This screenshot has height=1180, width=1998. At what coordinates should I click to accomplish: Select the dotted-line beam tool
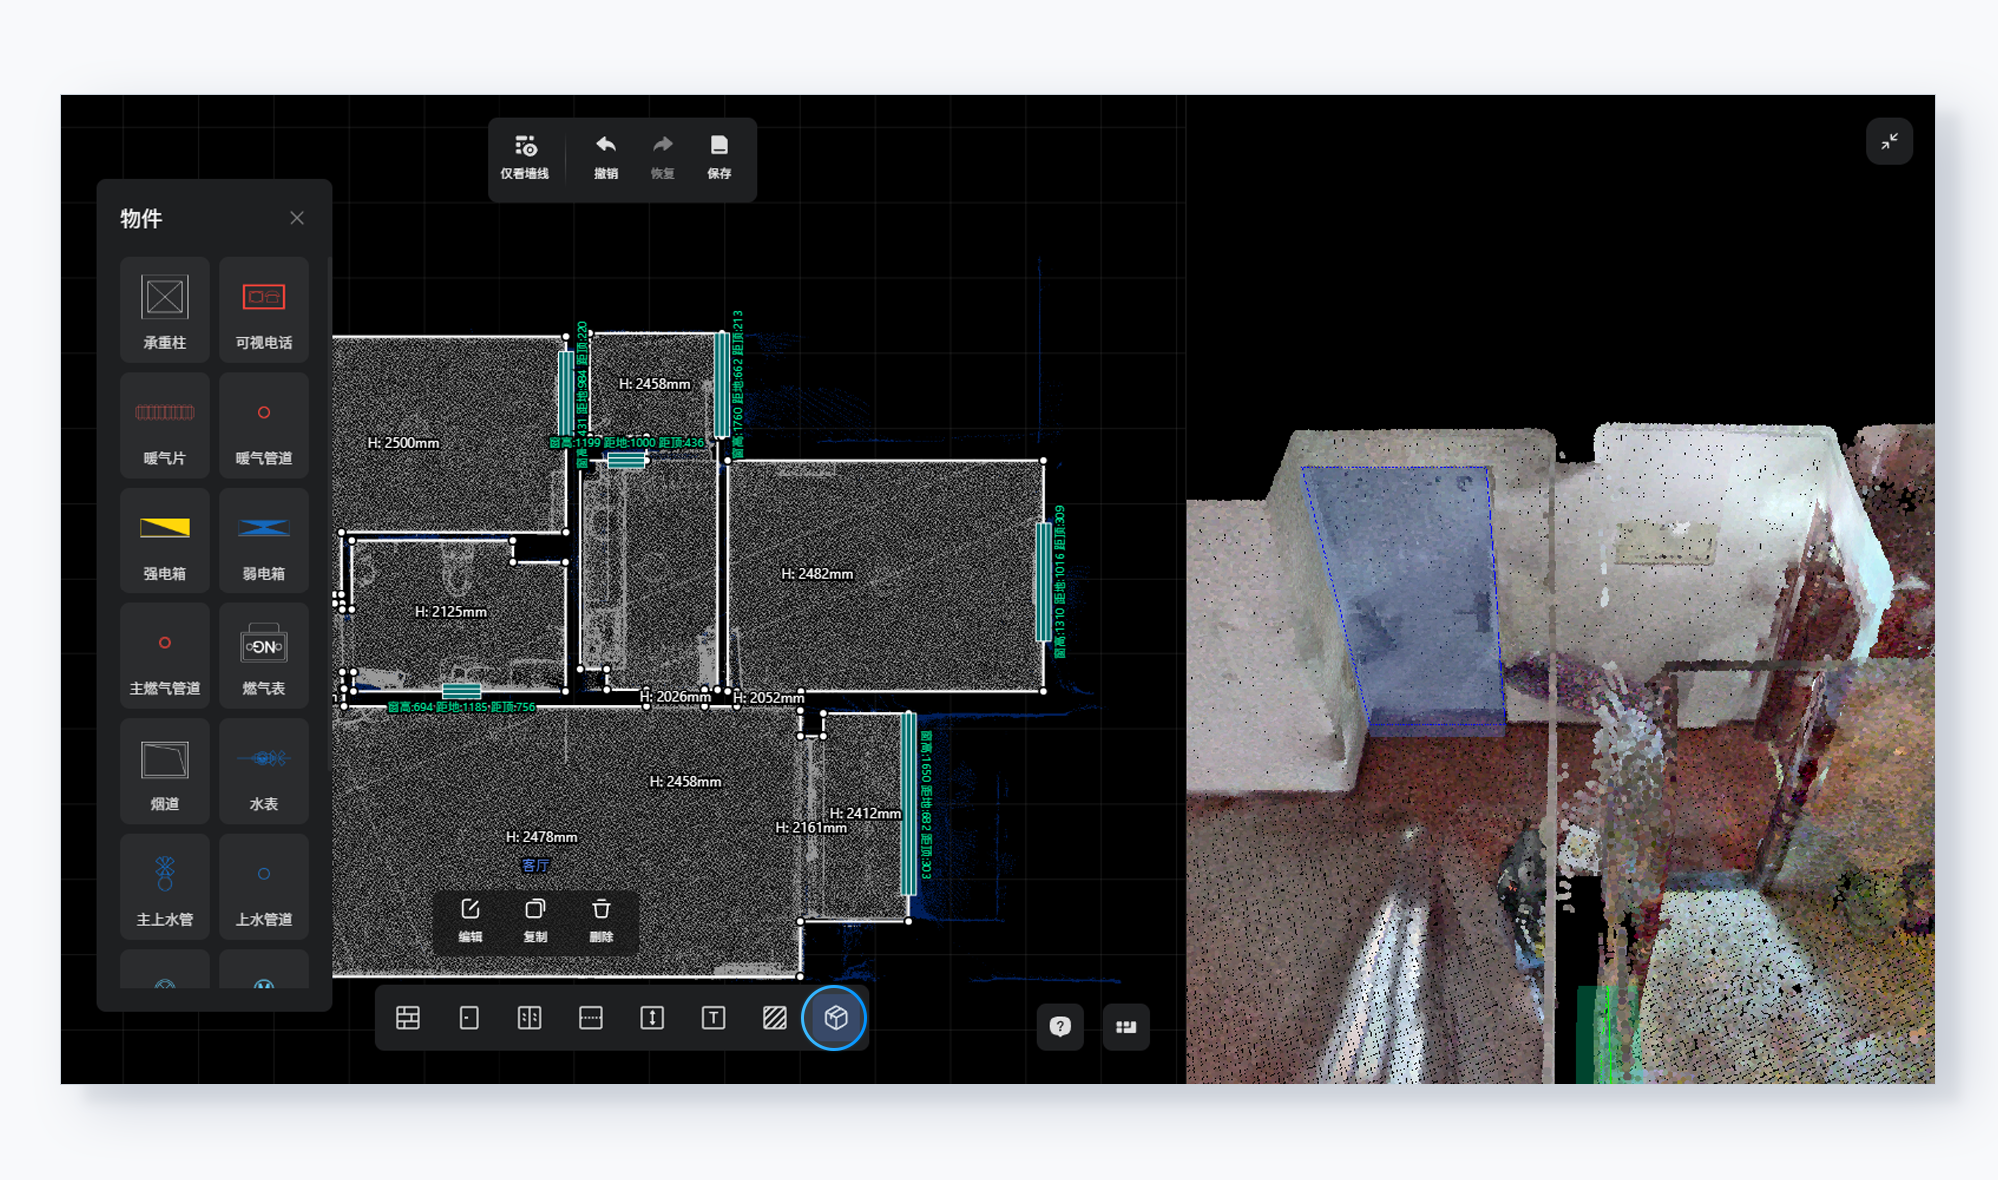coord(591,1018)
